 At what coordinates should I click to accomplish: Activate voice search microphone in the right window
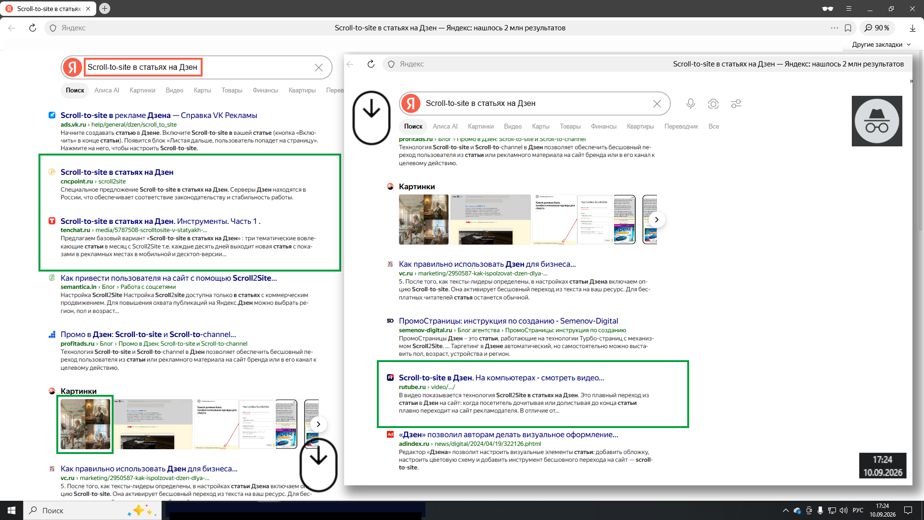click(x=691, y=104)
